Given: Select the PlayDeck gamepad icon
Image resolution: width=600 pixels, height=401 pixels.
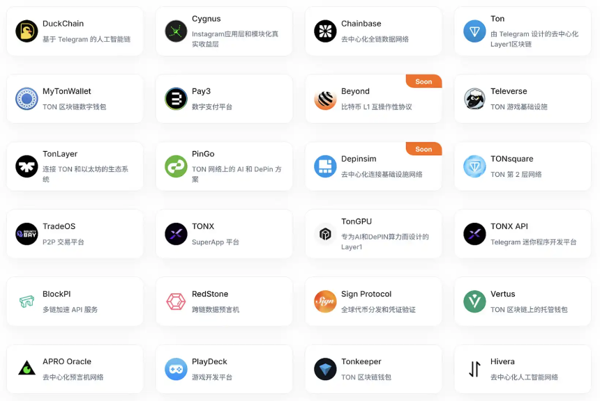Looking at the screenshot, I should point(176,369).
